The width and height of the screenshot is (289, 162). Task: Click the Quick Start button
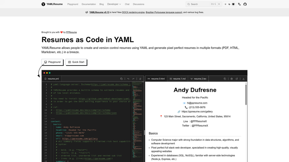(76, 62)
